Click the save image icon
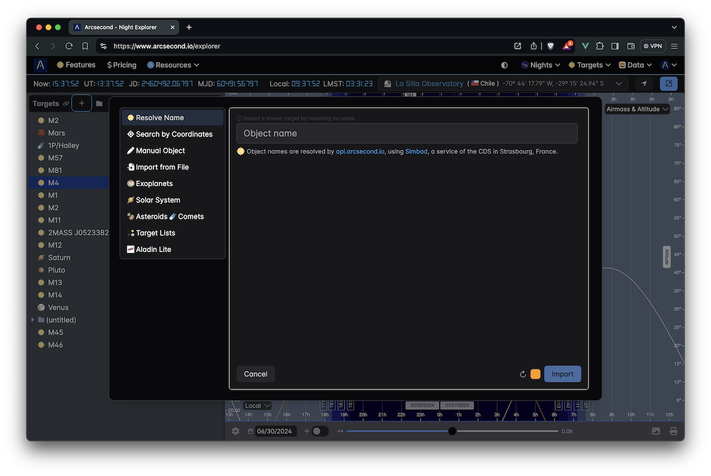Screen dimensions: 711x476 [656, 431]
